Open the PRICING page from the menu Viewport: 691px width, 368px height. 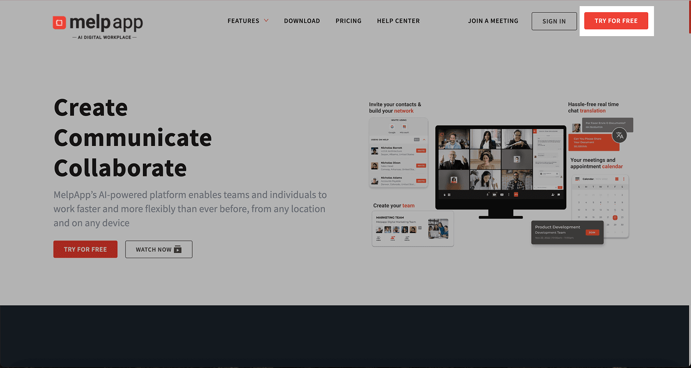click(348, 21)
